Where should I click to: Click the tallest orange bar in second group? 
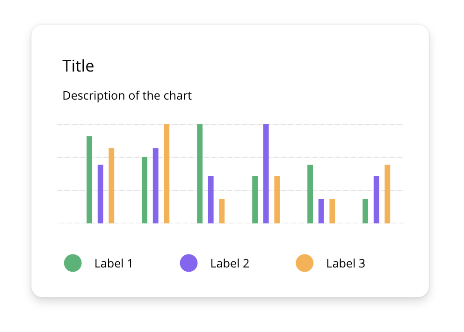[x=167, y=173]
